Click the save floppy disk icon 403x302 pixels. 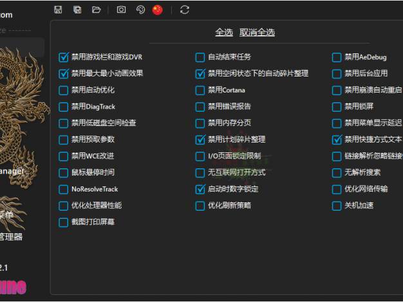click(x=58, y=10)
